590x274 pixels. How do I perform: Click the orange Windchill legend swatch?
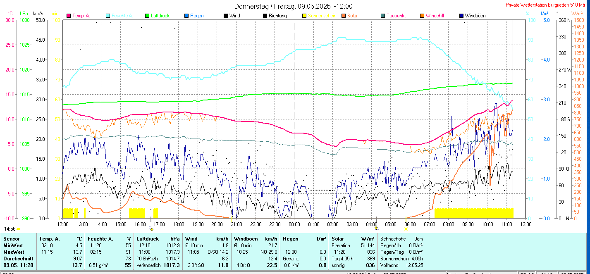click(x=422, y=16)
